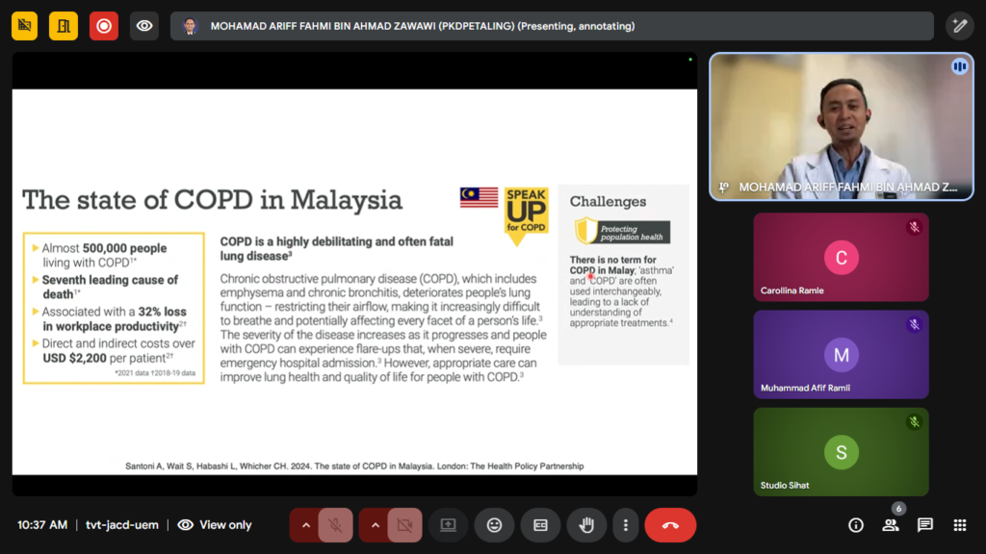Expand audio settings arrow beside microphone
This screenshot has height=554, width=986.
point(305,525)
